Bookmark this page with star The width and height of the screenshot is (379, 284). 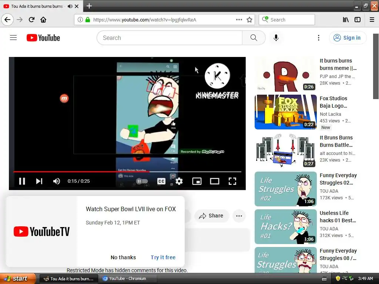pyautogui.click(x=249, y=20)
